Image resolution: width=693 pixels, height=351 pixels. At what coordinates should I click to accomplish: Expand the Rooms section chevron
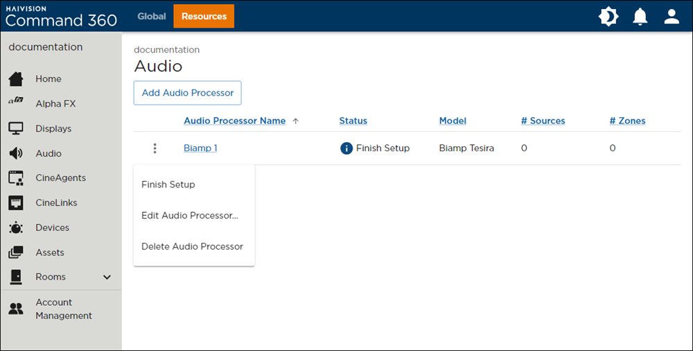[x=107, y=277]
